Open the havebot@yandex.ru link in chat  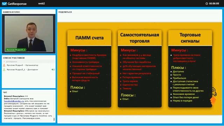click(x=14, y=101)
